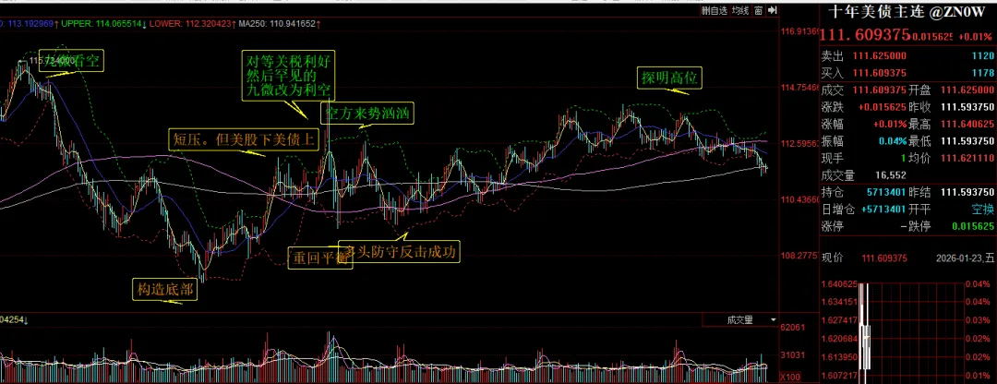
Task: Click the ask volume 1120
Action: (983, 57)
